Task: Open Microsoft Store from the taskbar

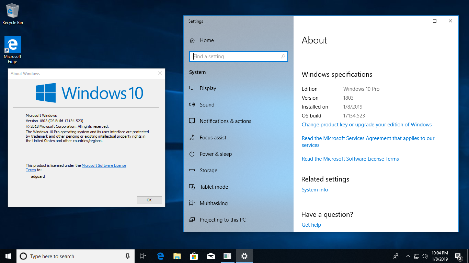Action: tap(194, 256)
